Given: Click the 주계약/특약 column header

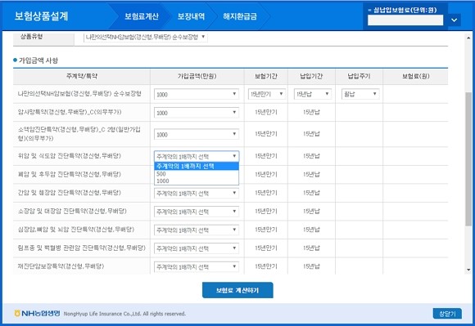Looking at the screenshot, I should point(82,76).
